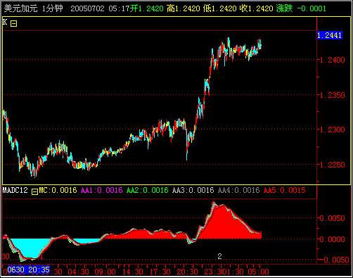The height and width of the screenshot is (278, 353).
Task: Click the 09:00 time axis label
Action: [x=105, y=272]
